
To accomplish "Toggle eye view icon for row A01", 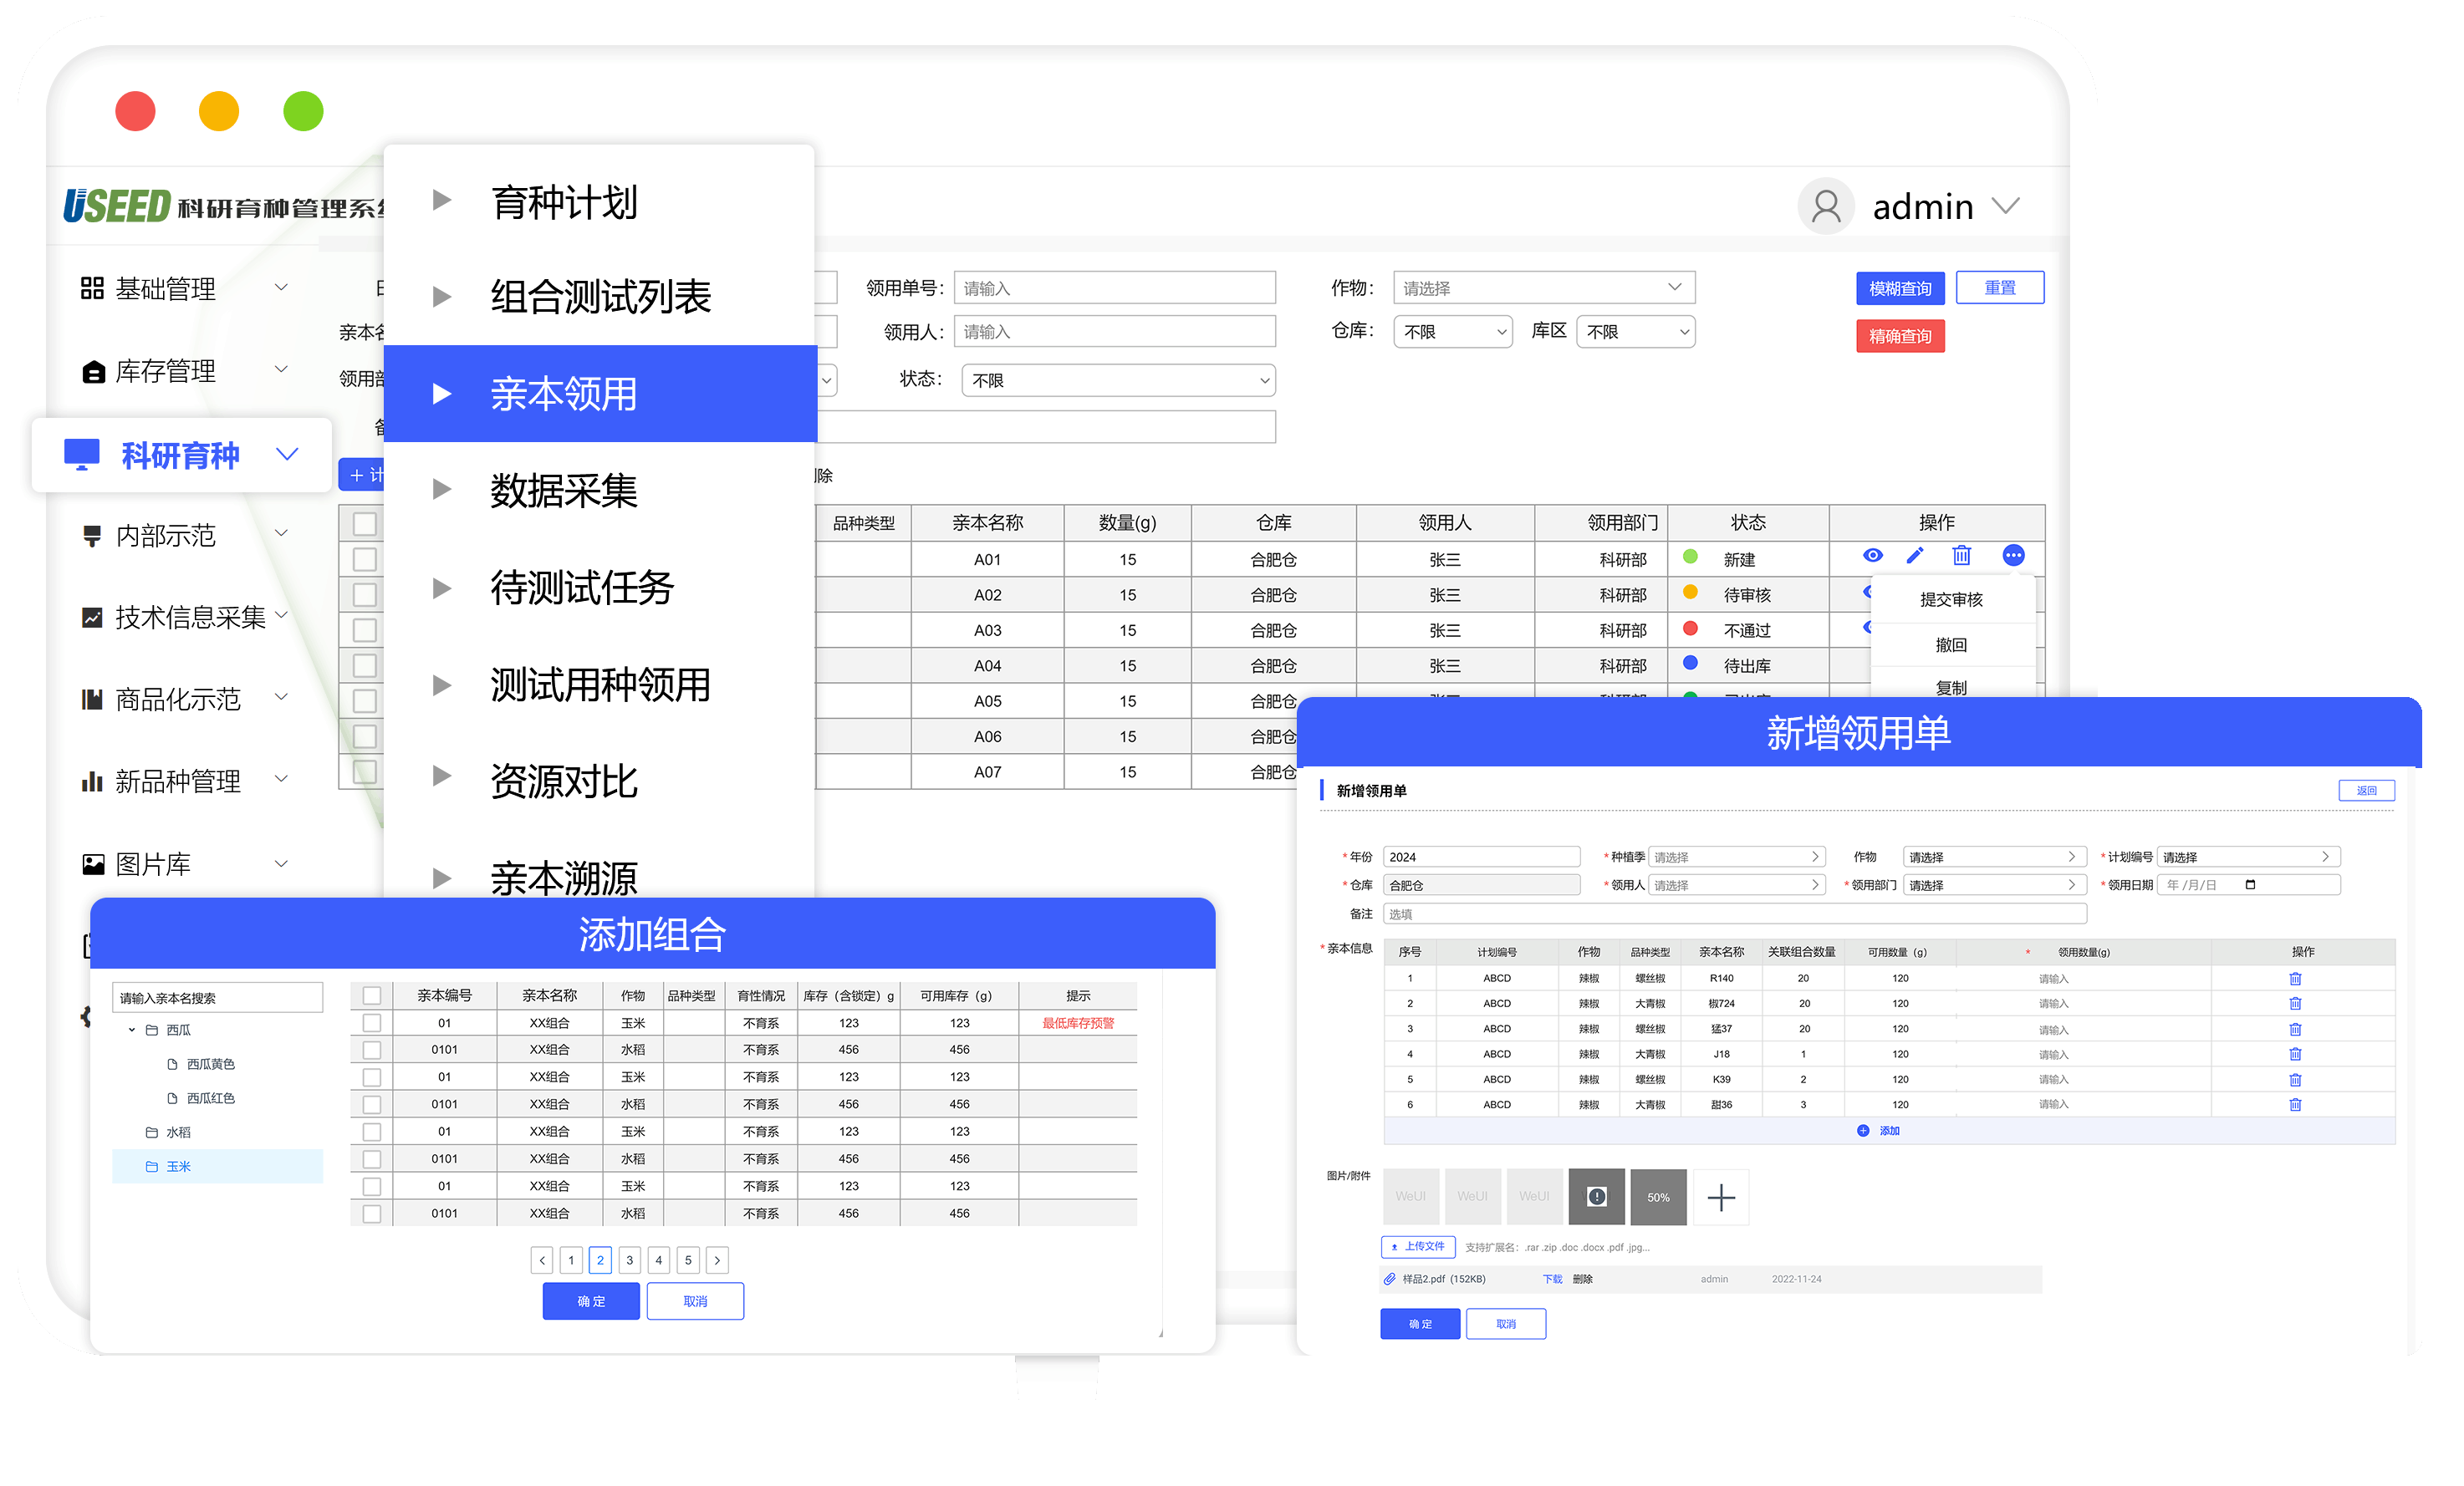I will click(1873, 556).
